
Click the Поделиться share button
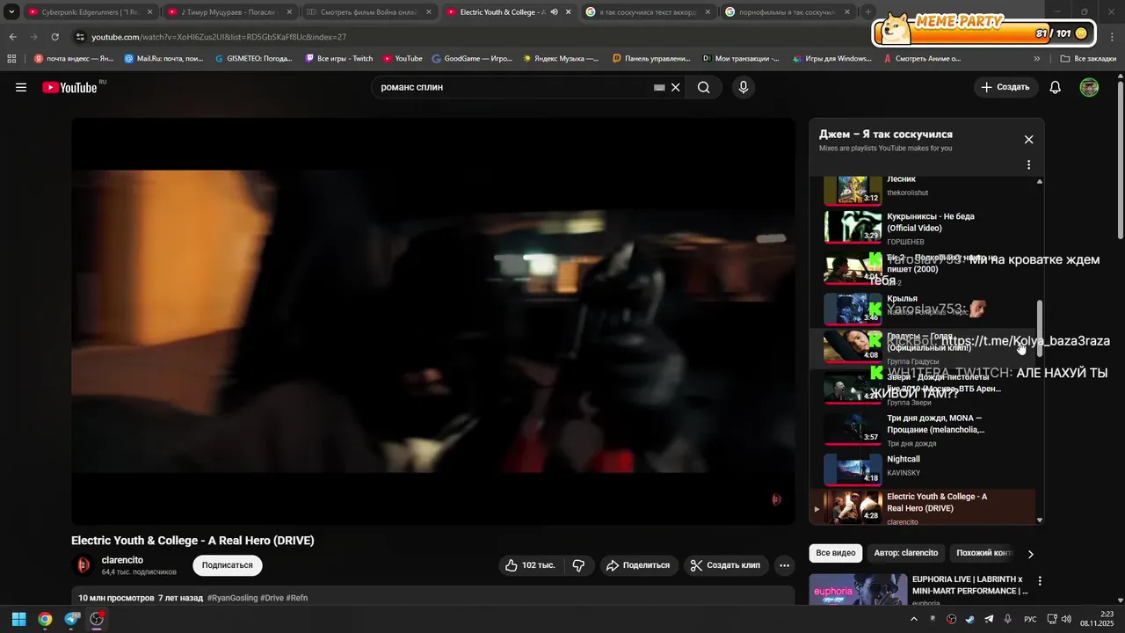(x=638, y=565)
